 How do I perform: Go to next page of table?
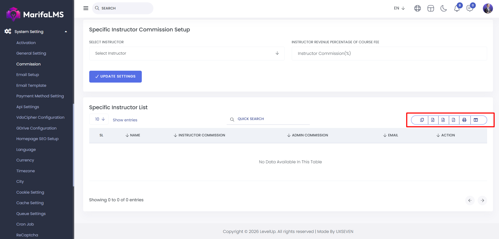[x=482, y=200]
